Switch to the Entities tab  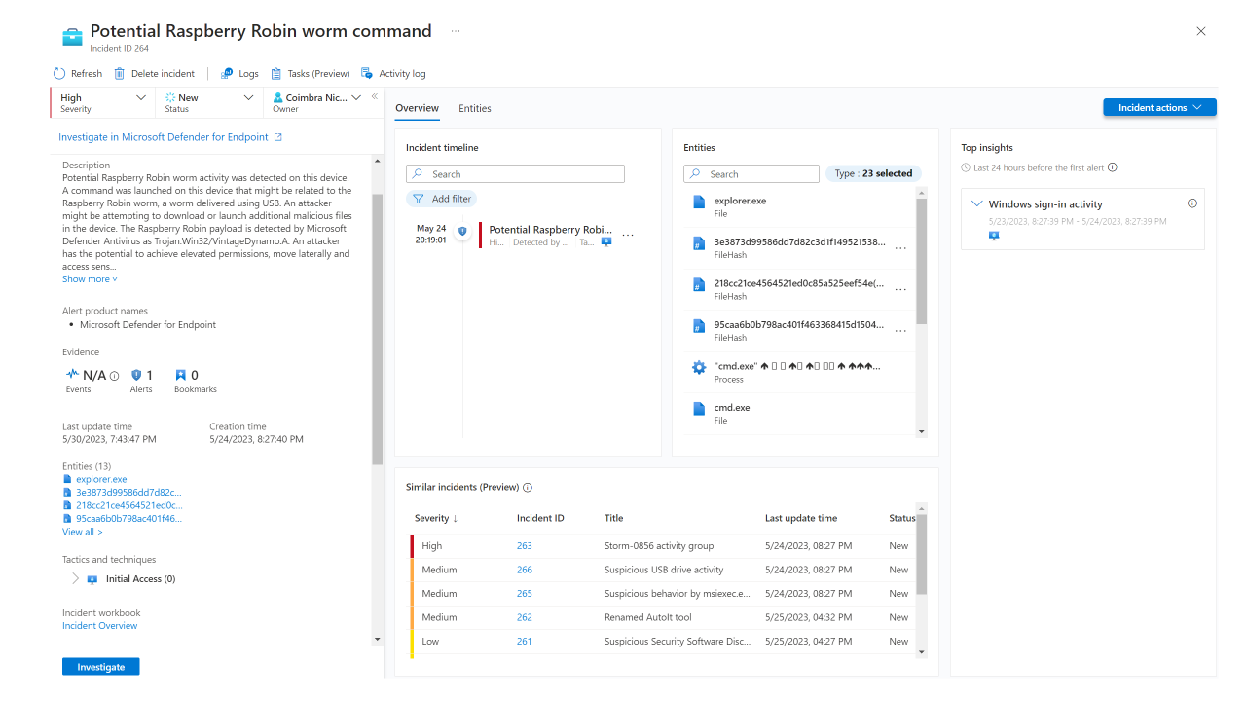[475, 108]
